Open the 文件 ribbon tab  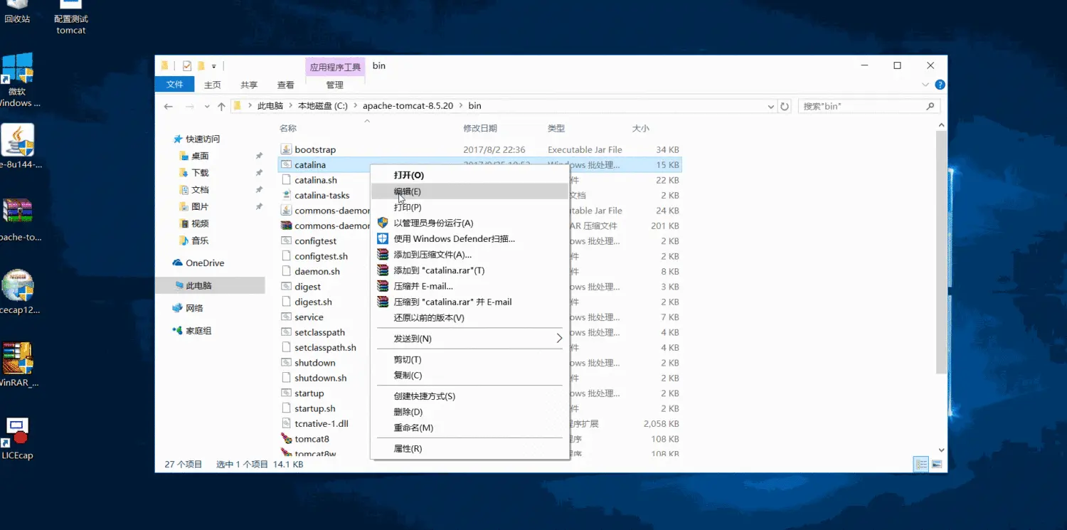click(174, 85)
